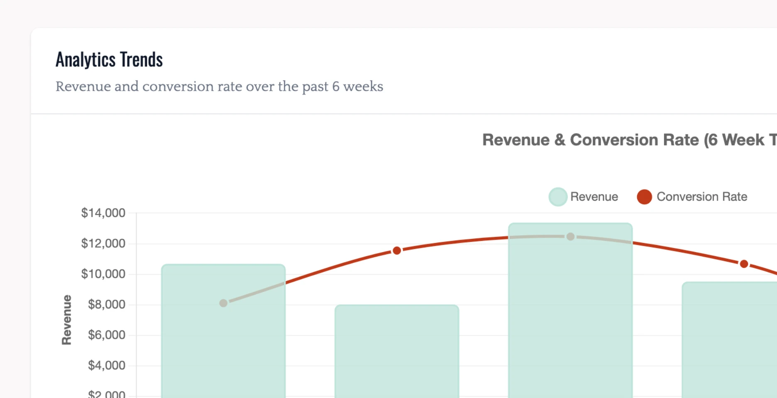Select the second revenue bar near $8,000
This screenshot has height=398, width=777.
click(x=397, y=352)
